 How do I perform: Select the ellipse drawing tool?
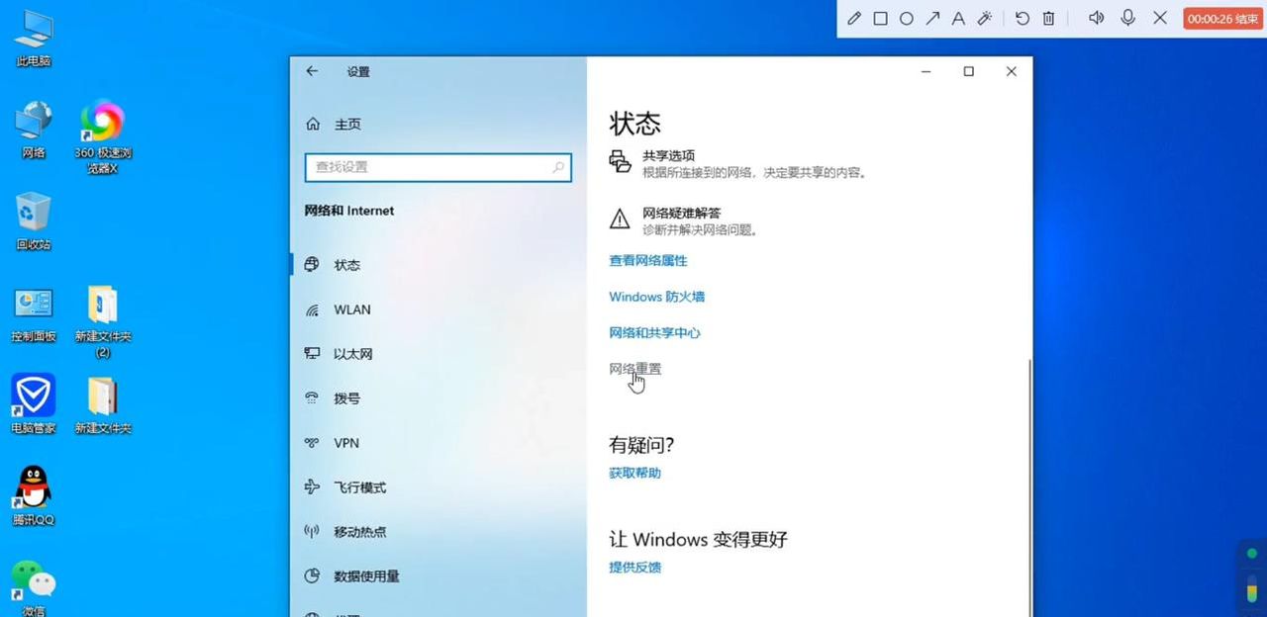[906, 18]
